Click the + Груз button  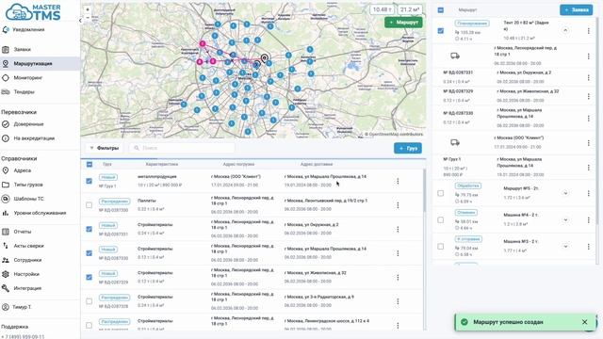pos(408,148)
